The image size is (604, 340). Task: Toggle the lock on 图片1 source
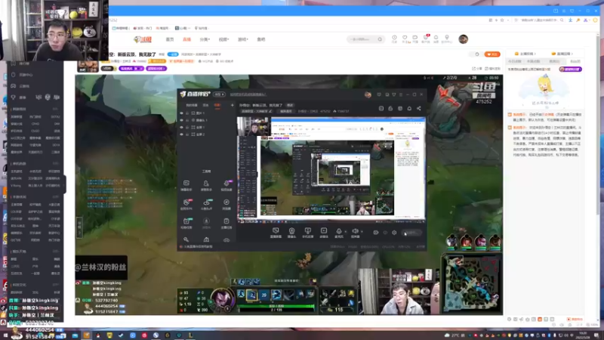(187, 113)
